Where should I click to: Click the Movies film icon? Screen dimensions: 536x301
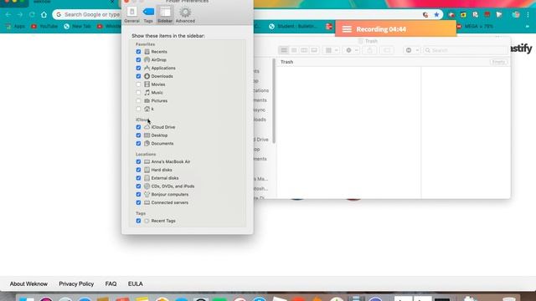pos(147,84)
